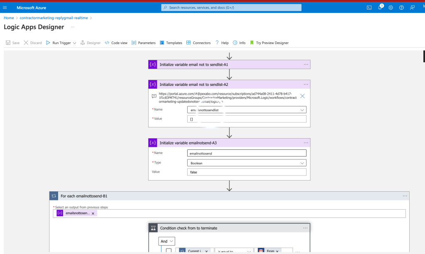Open the portal settings gear

391,7
